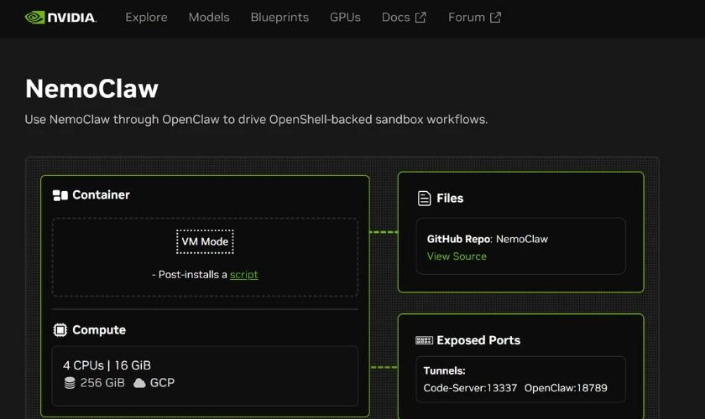The width and height of the screenshot is (705, 419).
Task: Click the external-link icon beside Docs
Action: (420, 18)
